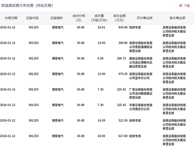Click the 成交价格(元) column header
194x149 pixels.
coord(79,18)
